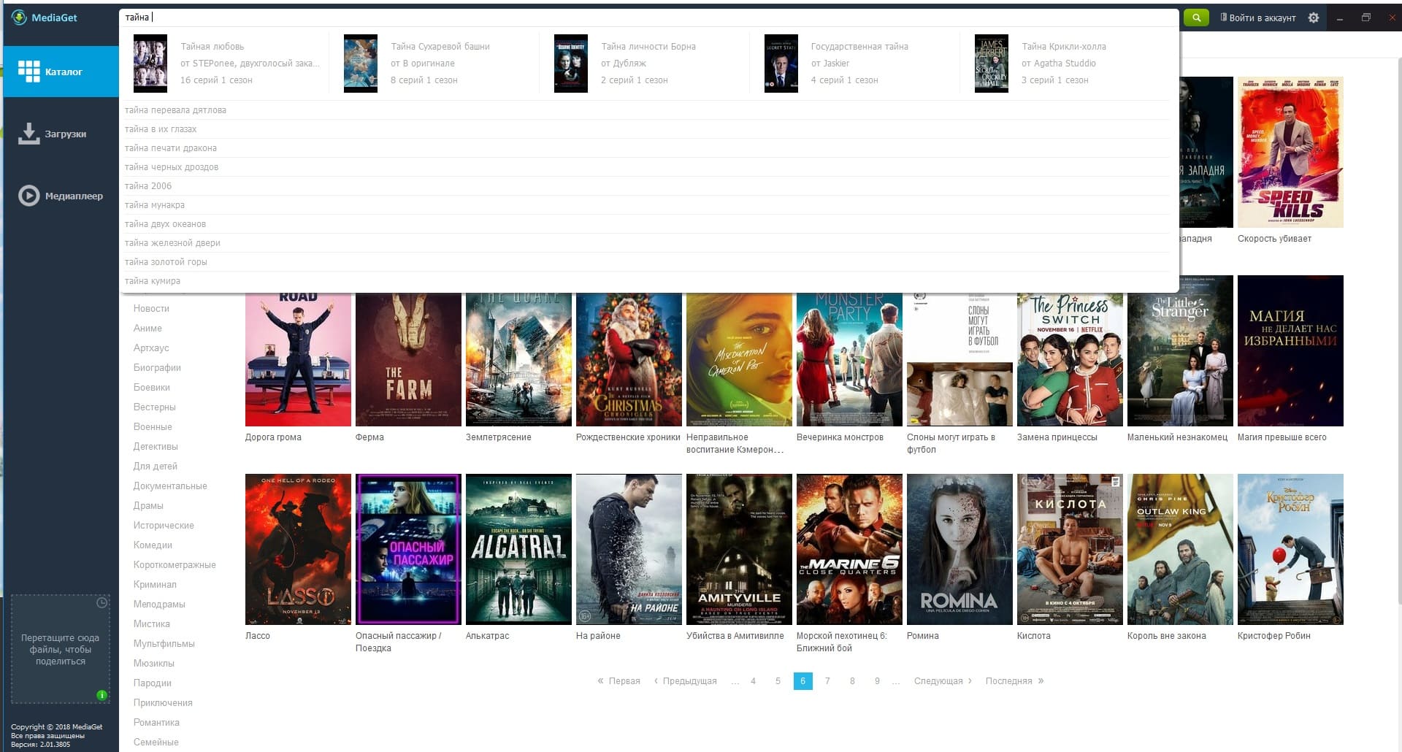Click clock icon in share drop zone

tap(102, 603)
